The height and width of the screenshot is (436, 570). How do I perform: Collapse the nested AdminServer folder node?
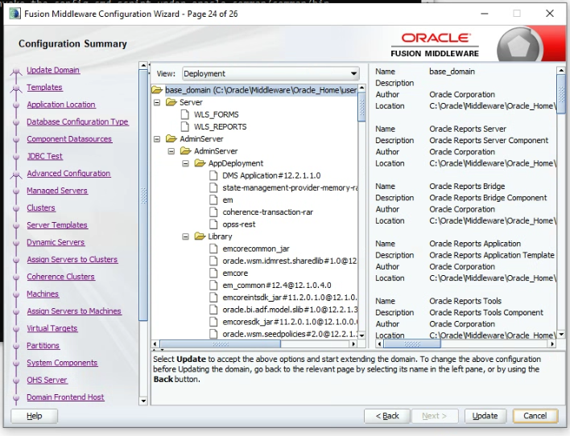[171, 151]
